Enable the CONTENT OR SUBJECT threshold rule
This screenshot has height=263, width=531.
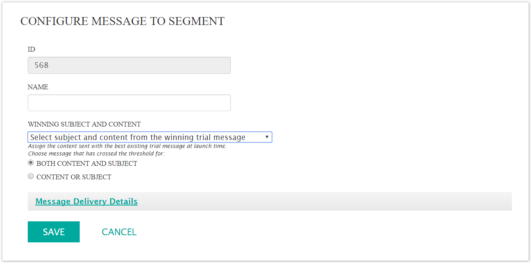[x=31, y=176]
